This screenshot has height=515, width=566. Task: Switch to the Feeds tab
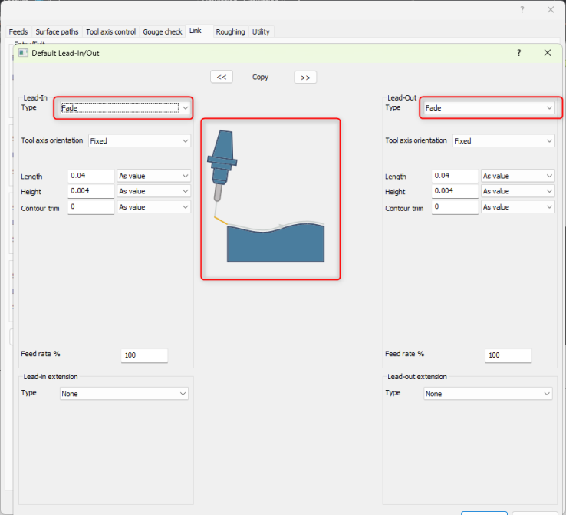[18, 31]
